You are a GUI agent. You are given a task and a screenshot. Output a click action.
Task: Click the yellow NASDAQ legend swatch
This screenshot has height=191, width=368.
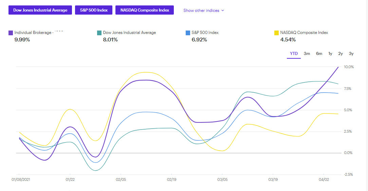276,33
